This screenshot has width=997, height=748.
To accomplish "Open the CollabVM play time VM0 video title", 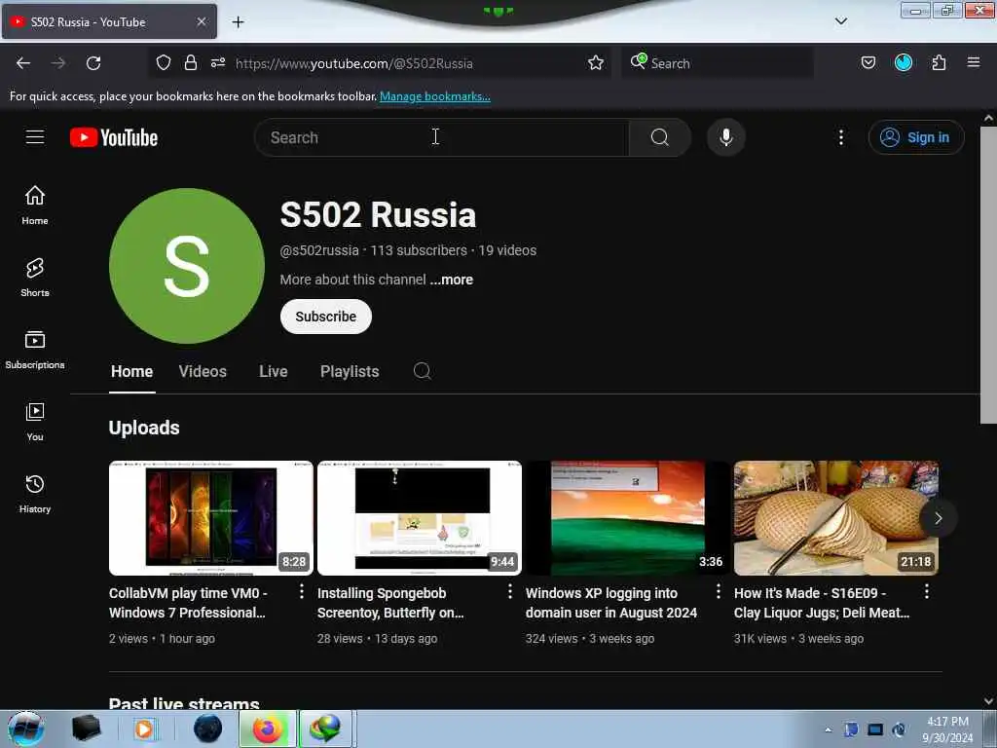I will 188,603.
